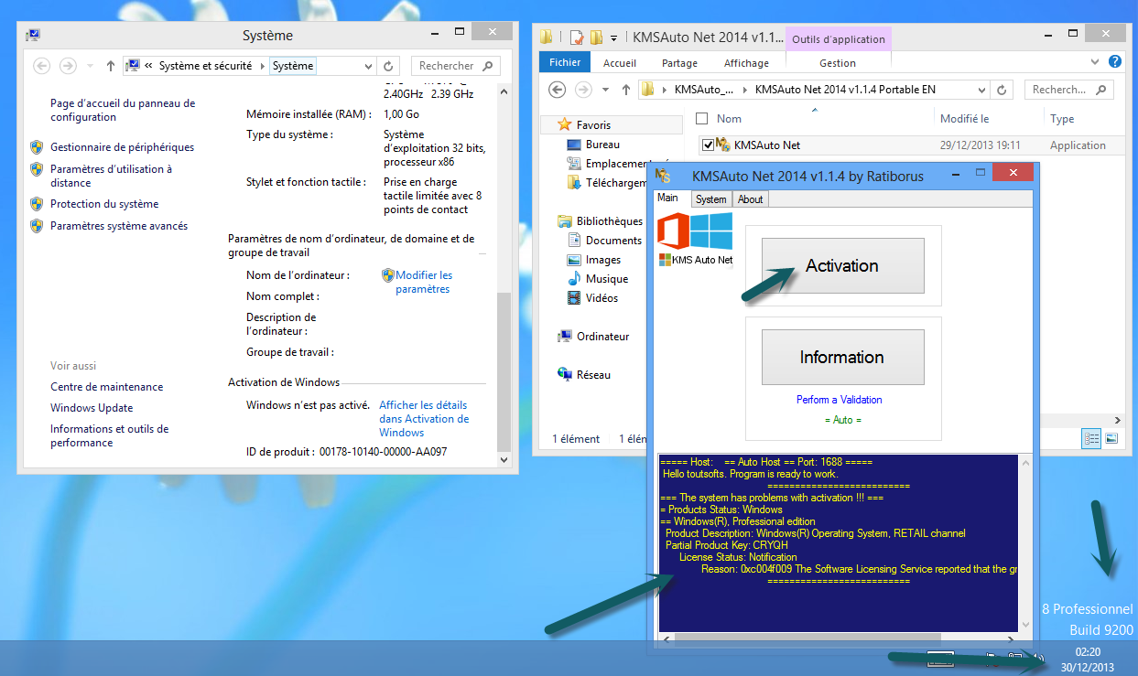Expand the Explorer ribbon with the chevron

tap(1097, 61)
